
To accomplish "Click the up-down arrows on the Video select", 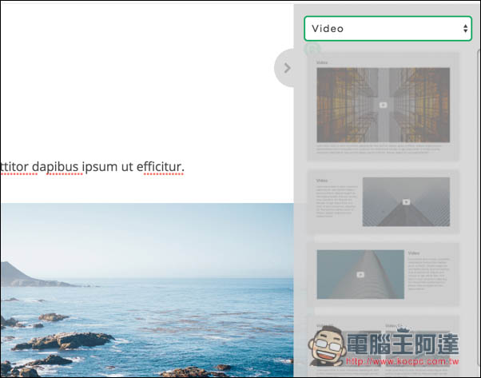I will 465,29.
